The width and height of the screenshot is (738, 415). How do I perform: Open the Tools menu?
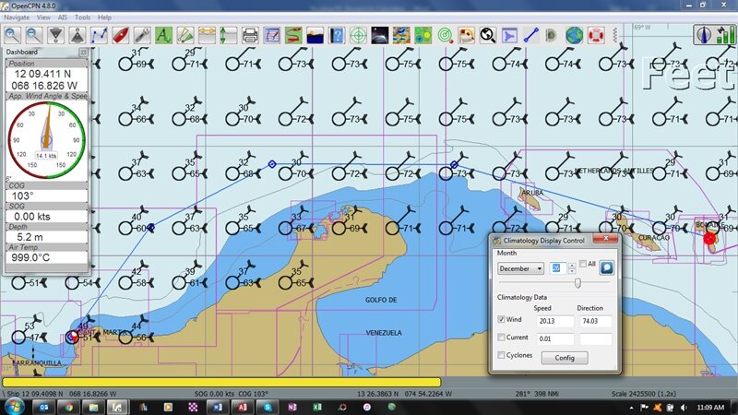coord(82,18)
